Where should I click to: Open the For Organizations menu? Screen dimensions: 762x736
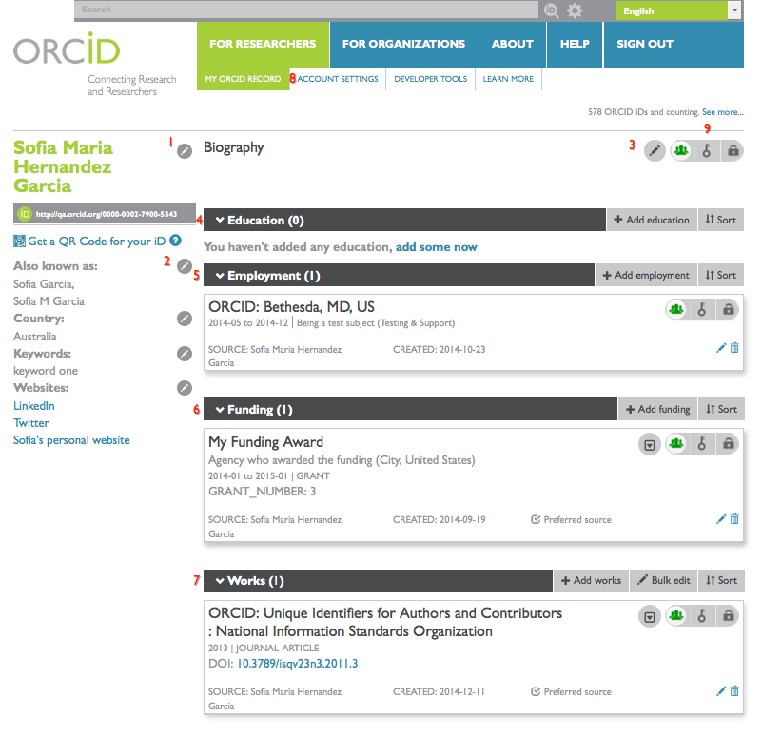point(404,44)
